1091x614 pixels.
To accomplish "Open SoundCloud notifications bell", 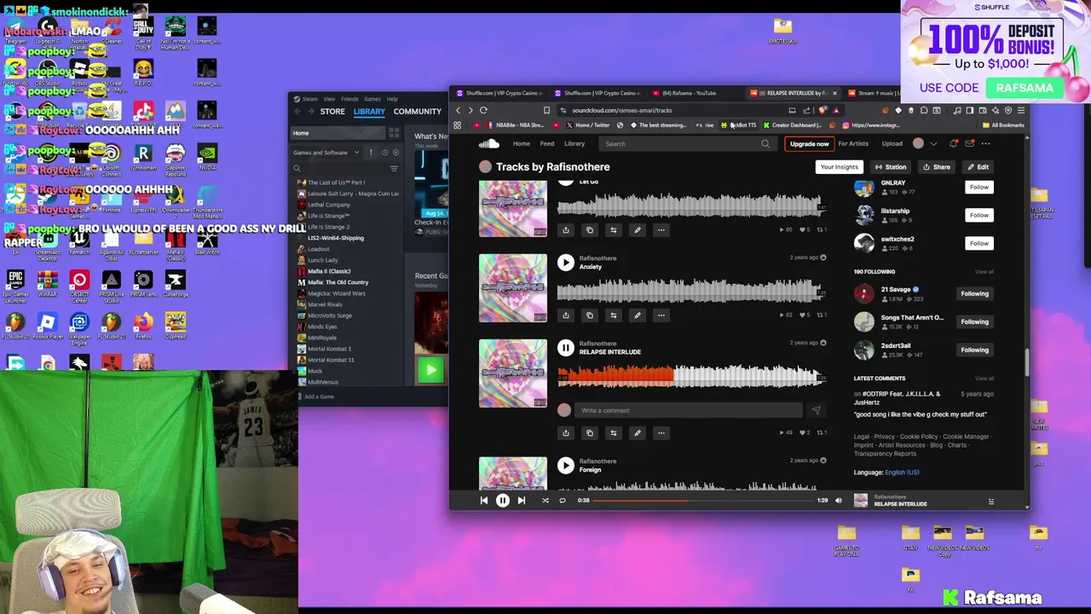I will pyautogui.click(x=954, y=144).
